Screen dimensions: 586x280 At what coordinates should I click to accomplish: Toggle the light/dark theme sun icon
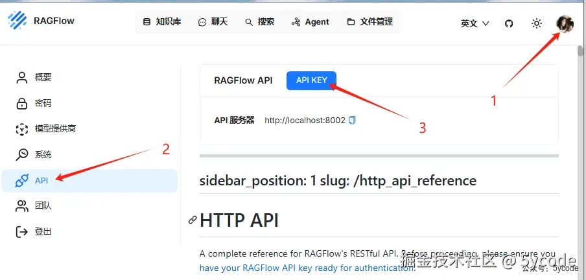coord(537,23)
